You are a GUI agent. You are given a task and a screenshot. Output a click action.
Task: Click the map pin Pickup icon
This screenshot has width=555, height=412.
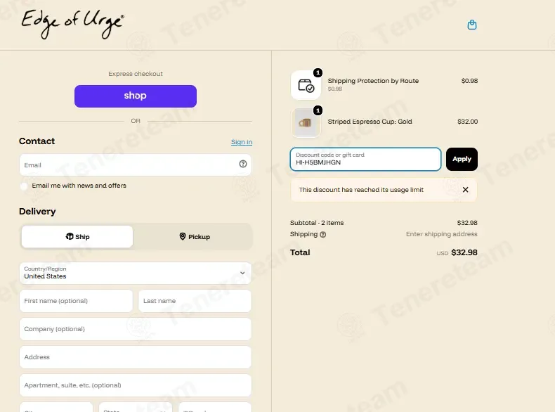182,236
